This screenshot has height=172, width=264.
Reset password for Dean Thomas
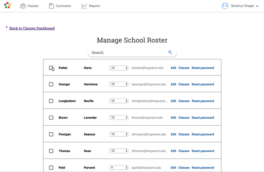pos(203,151)
